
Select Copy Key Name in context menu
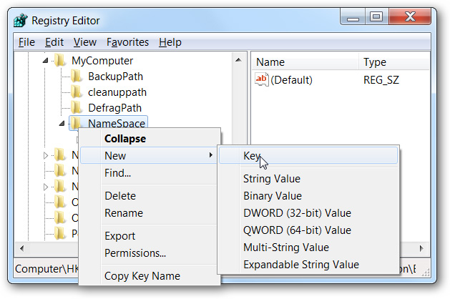coord(142,276)
